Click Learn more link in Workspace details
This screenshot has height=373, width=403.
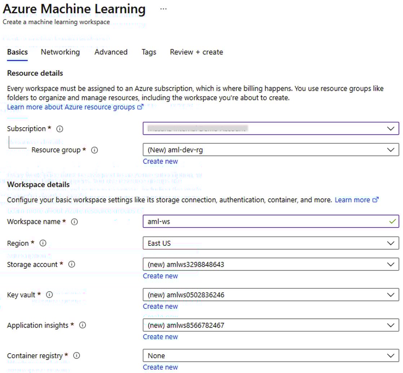(x=353, y=200)
